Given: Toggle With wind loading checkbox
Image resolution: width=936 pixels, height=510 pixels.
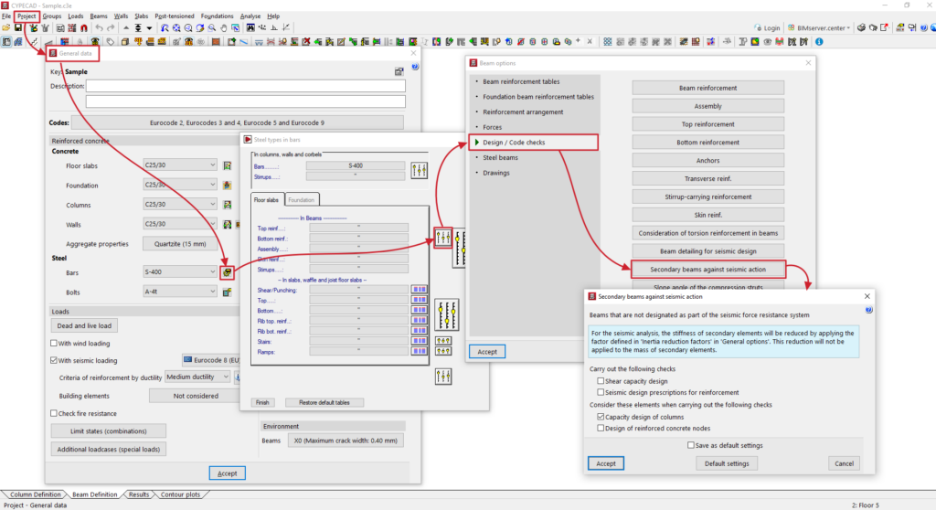Looking at the screenshot, I should [x=54, y=344].
